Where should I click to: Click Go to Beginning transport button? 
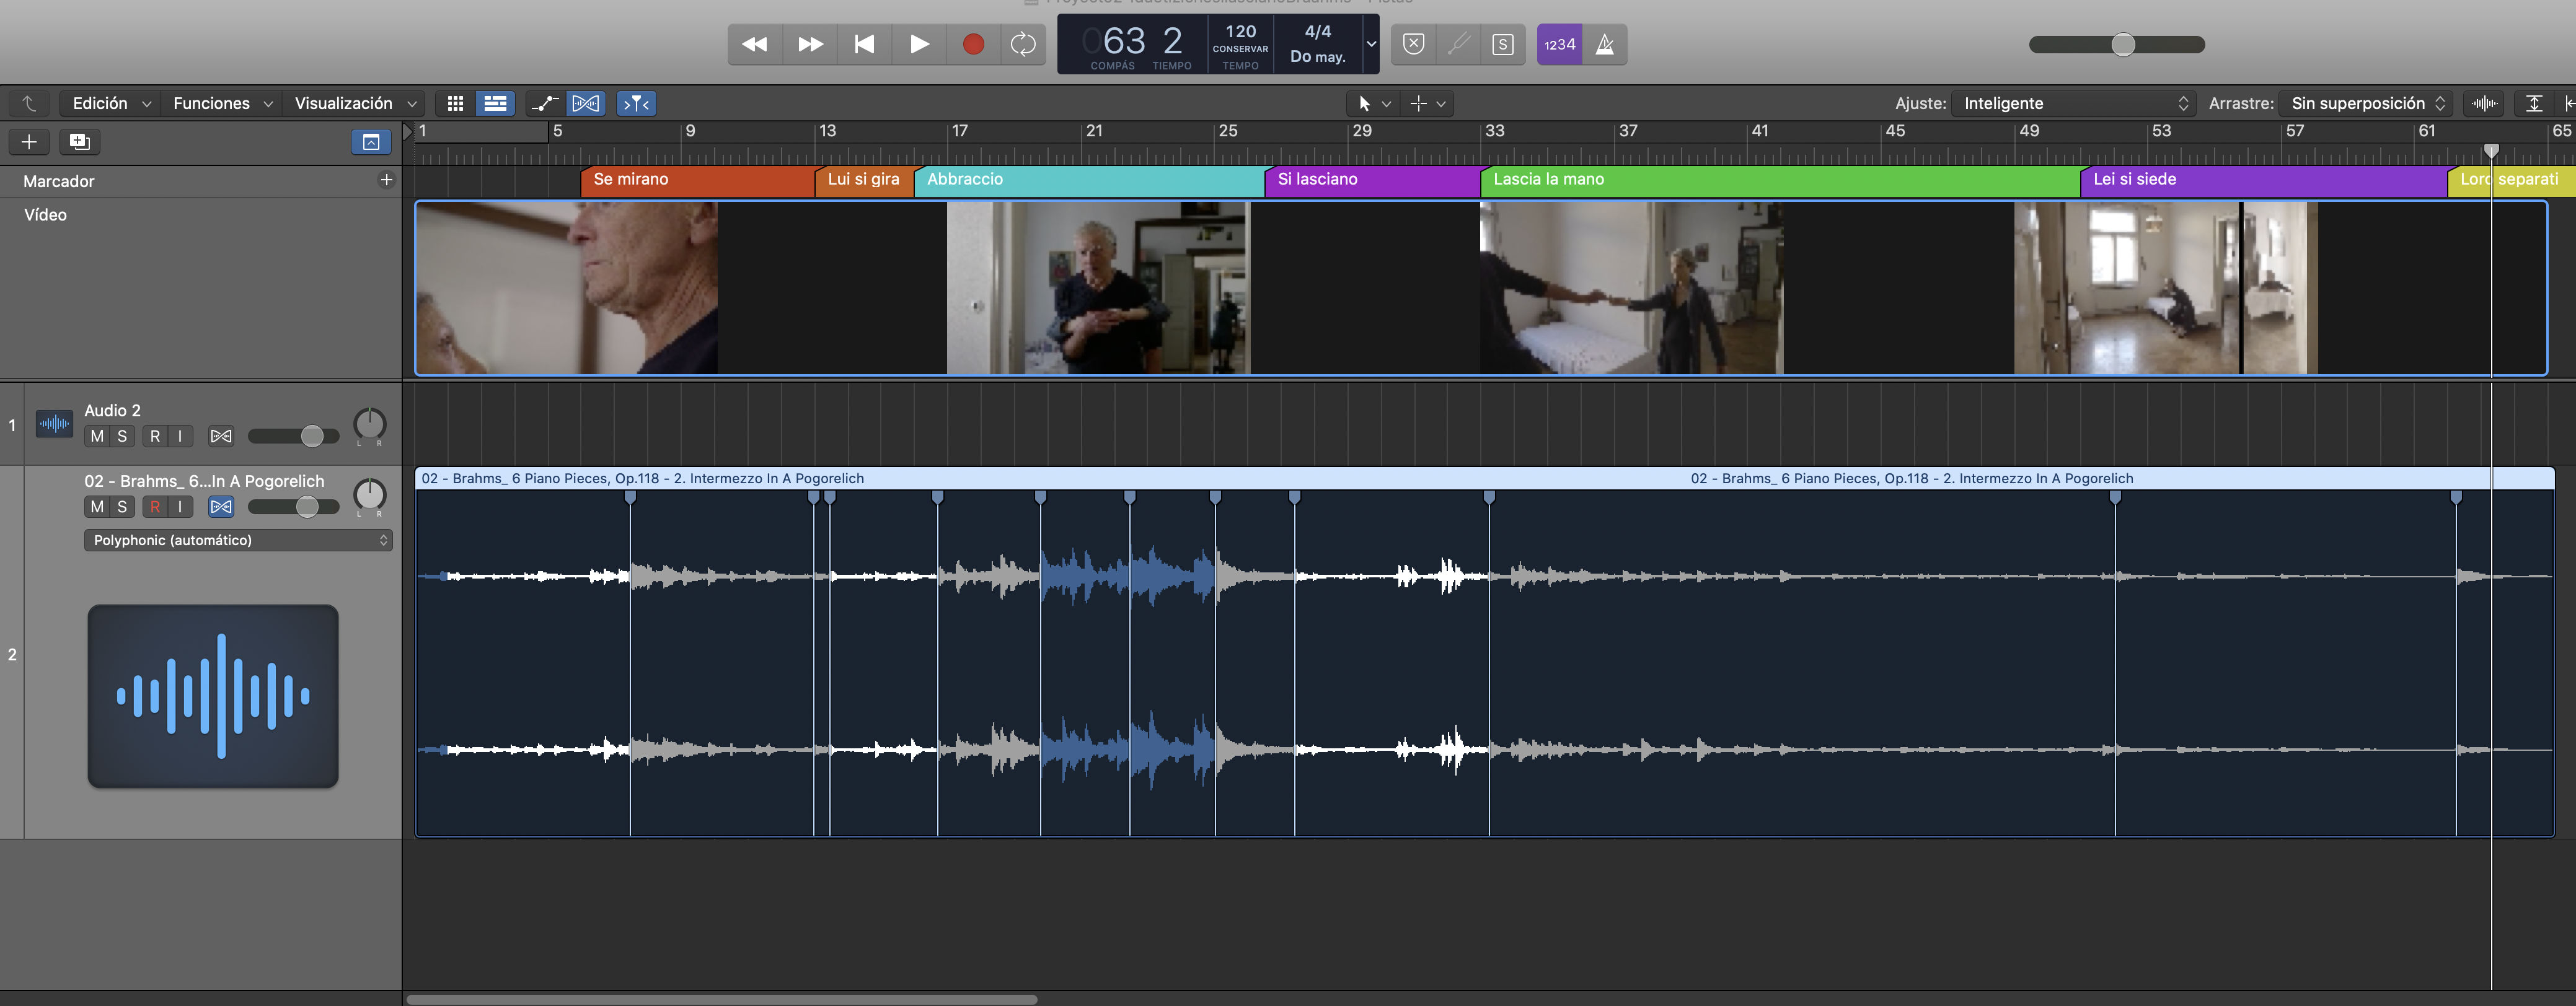point(864,44)
